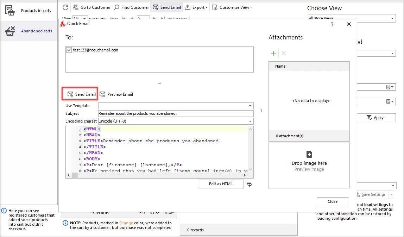Open help for Quick Email dialog

(332, 24)
